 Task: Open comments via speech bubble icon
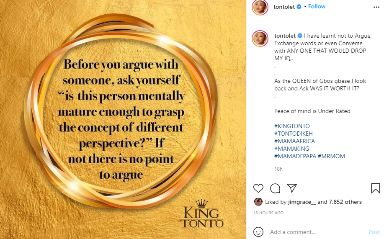(275, 188)
